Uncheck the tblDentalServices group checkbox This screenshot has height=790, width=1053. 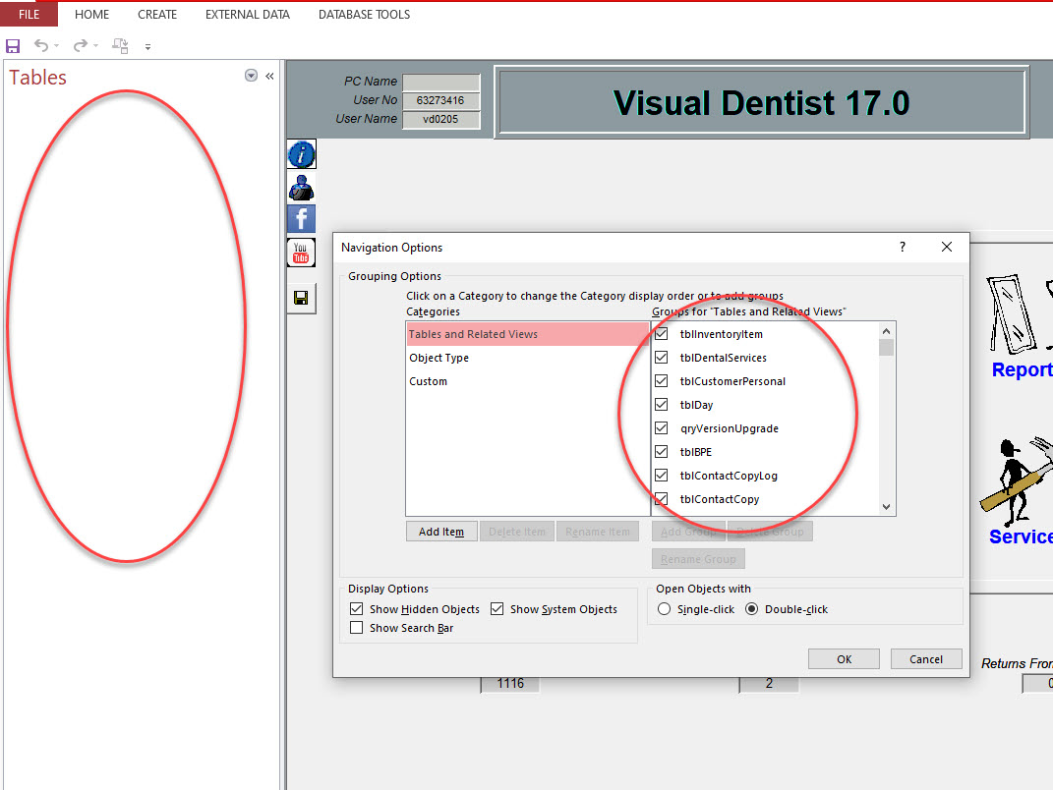[662, 357]
